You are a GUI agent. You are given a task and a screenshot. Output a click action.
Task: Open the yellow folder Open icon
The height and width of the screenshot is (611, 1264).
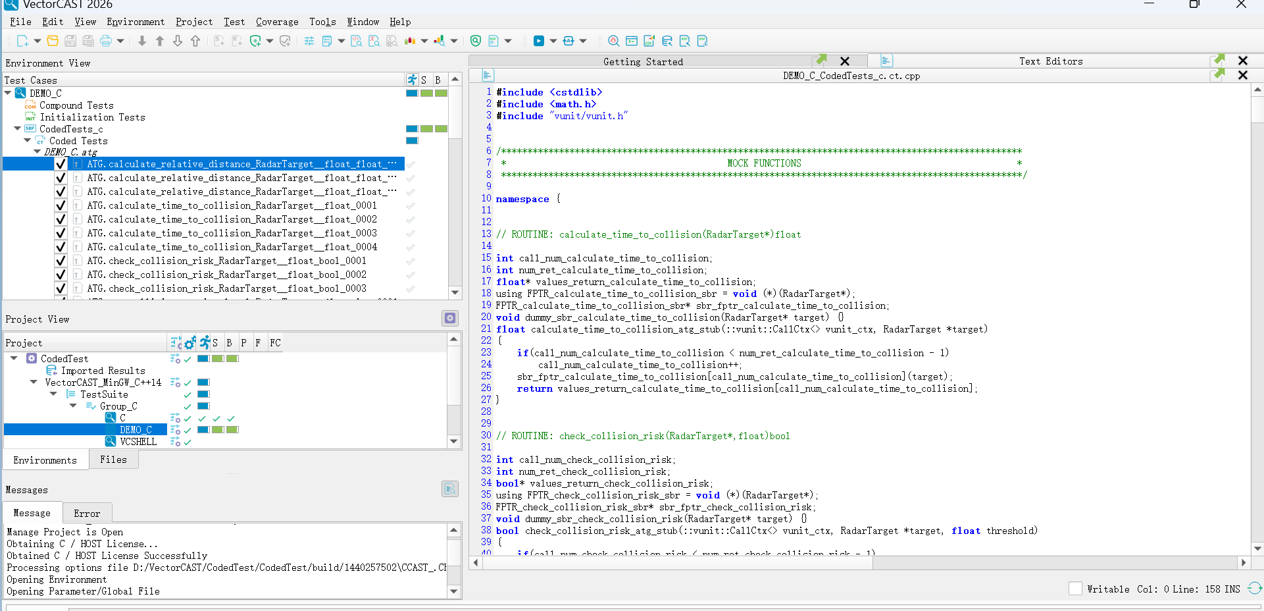pos(53,41)
